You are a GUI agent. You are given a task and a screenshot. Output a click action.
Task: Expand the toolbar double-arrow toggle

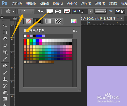2,17
